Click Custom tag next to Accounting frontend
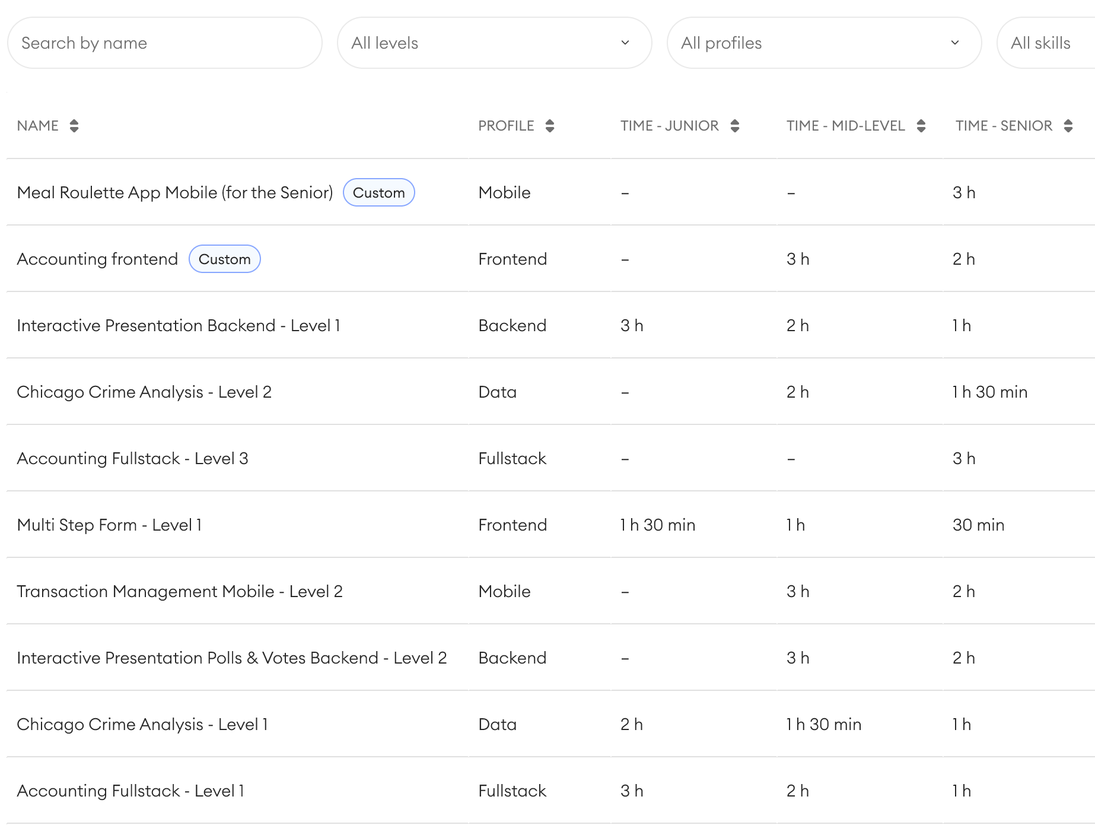 (x=224, y=259)
